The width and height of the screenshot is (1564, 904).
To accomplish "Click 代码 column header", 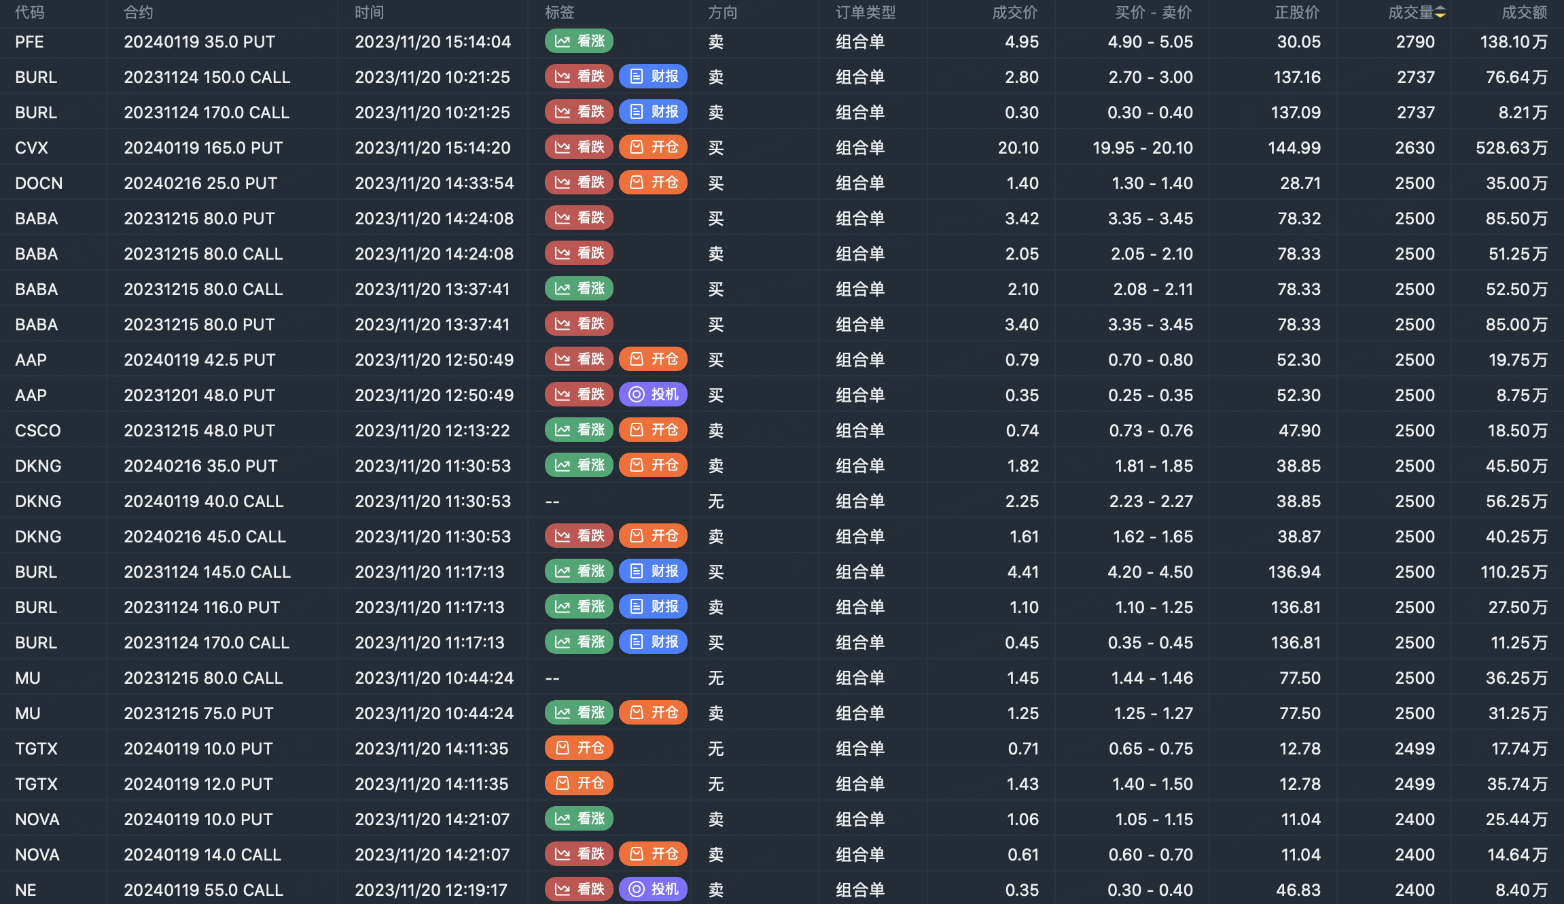I will [x=30, y=12].
